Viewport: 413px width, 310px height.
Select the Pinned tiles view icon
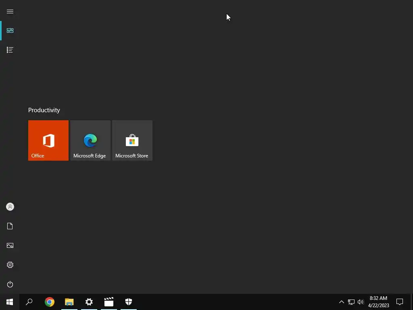coord(10,31)
